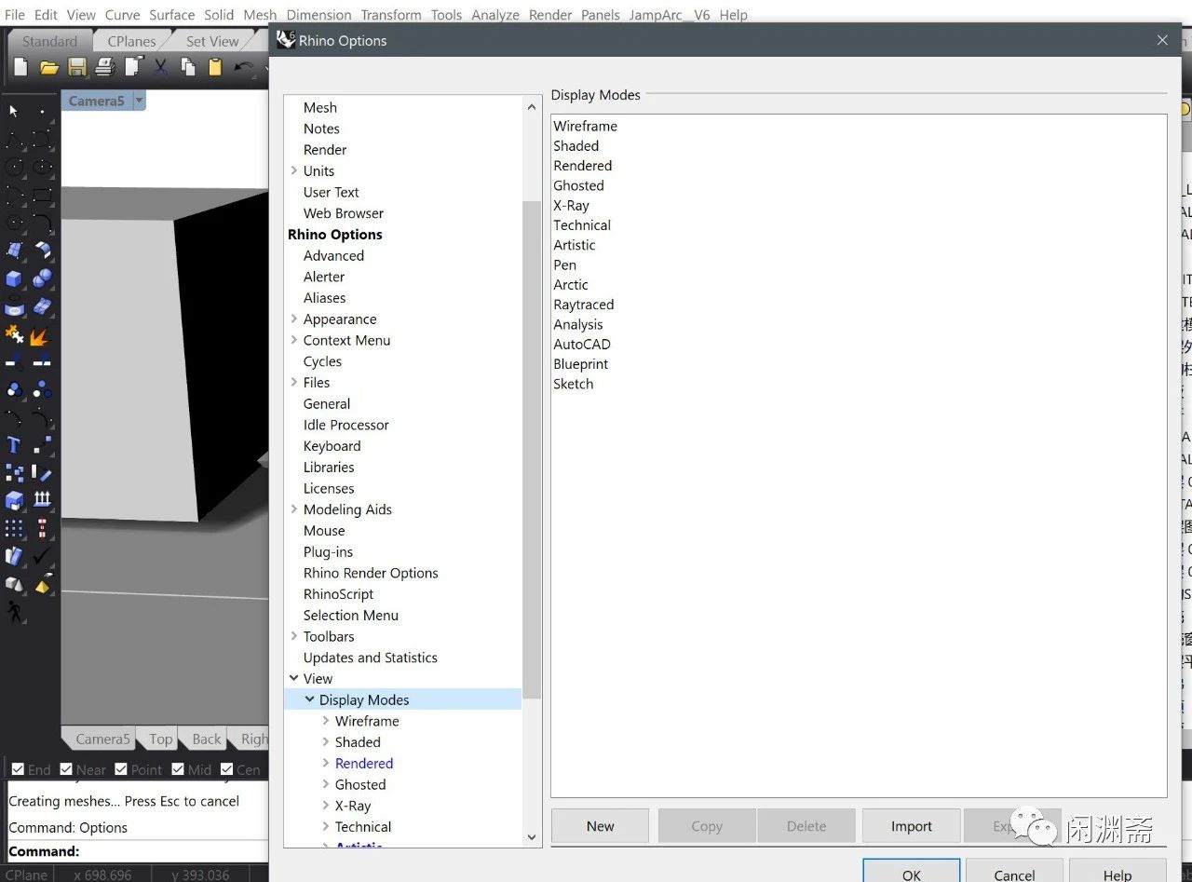The width and height of the screenshot is (1192, 882).
Task: Click the black checkmark Check tool
Action: click(43, 556)
